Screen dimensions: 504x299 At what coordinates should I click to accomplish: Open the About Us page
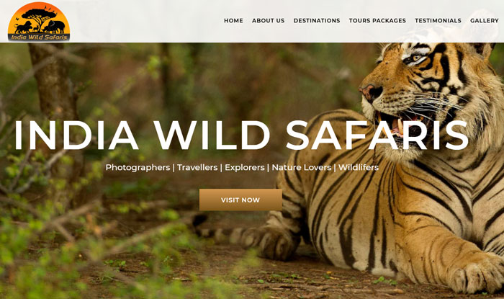(x=268, y=21)
